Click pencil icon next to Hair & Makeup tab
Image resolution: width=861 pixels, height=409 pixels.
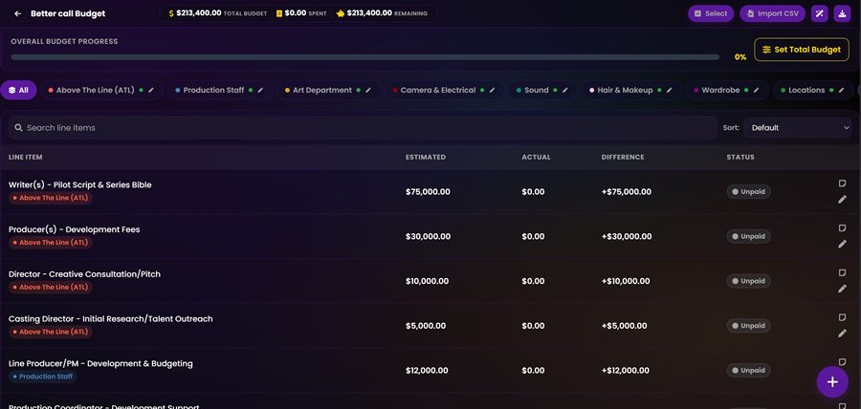click(x=670, y=90)
